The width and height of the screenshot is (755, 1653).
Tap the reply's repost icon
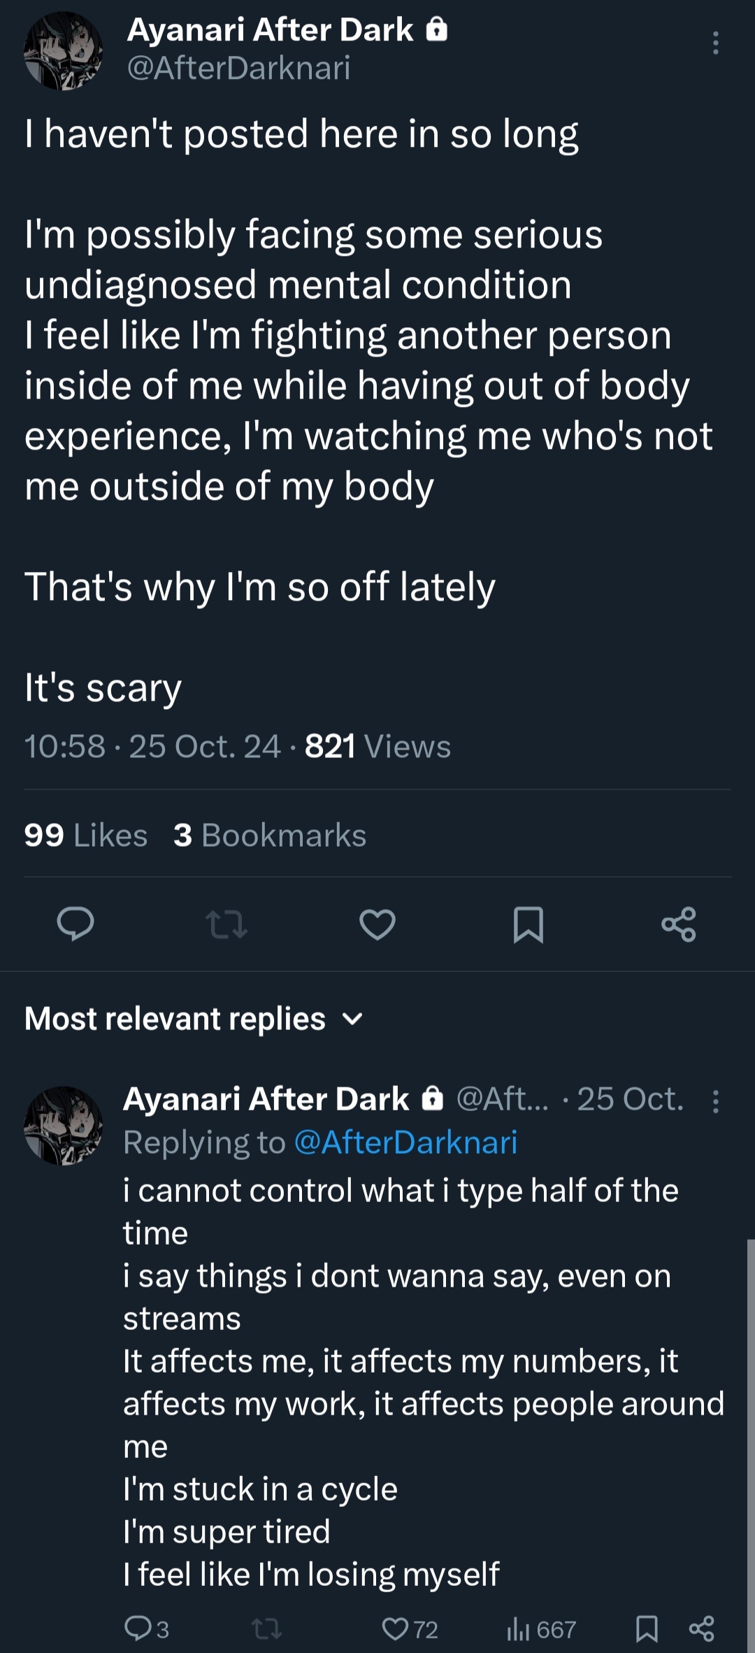pos(266,1629)
